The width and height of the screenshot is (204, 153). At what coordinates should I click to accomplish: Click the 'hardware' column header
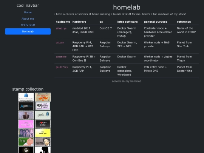[x=79, y=22]
